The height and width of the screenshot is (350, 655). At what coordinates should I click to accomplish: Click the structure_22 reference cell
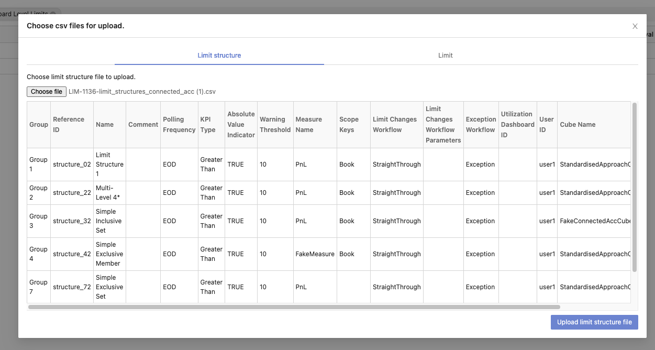click(x=72, y=193)
